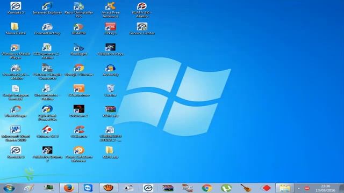Select the Toontrack Atalho desktop shortcut
Viewport: 344px width, 193px height.
[16, 72]
